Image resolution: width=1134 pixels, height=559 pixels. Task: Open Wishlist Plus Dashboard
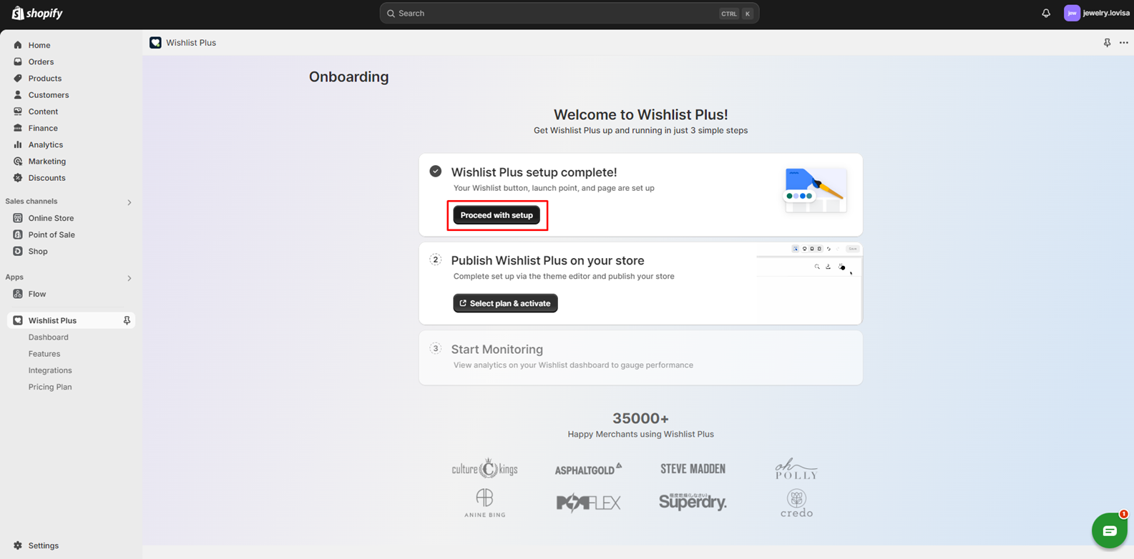(49, 337)
